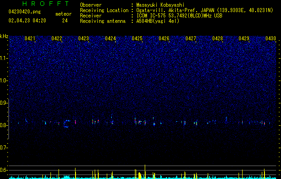Click the 0423 time marker
Viewport: 281px width, 179px height.
pos(84,38)
